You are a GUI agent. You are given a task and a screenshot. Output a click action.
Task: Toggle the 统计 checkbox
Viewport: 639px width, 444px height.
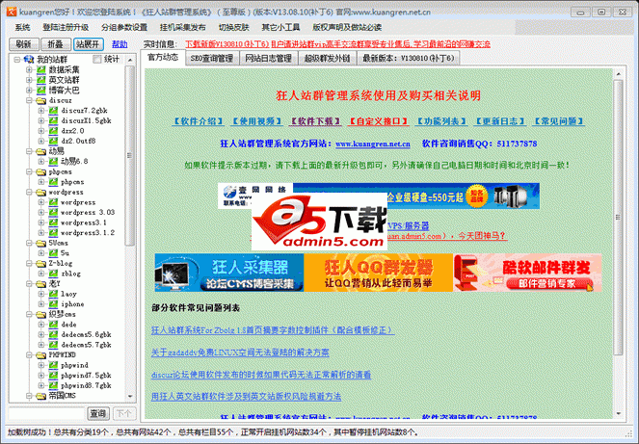[95, 60]
